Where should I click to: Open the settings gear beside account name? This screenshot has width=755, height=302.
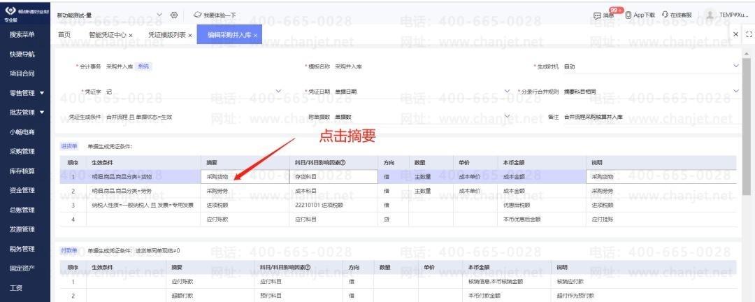point(174,15)
